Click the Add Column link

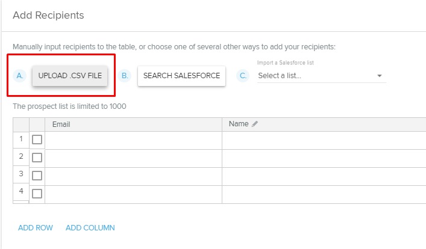(90, 228)
